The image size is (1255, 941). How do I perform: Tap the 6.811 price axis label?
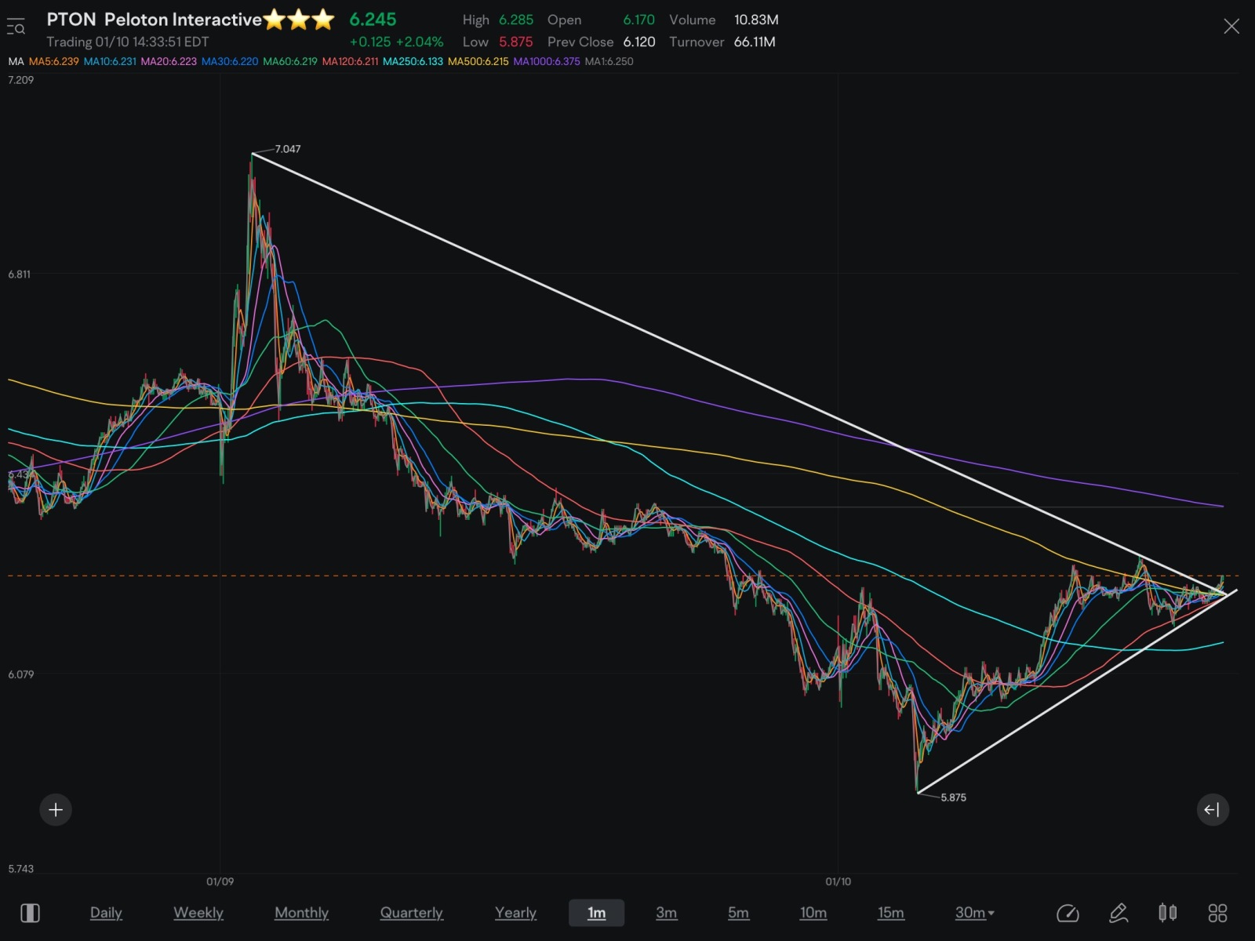[20, 274]
